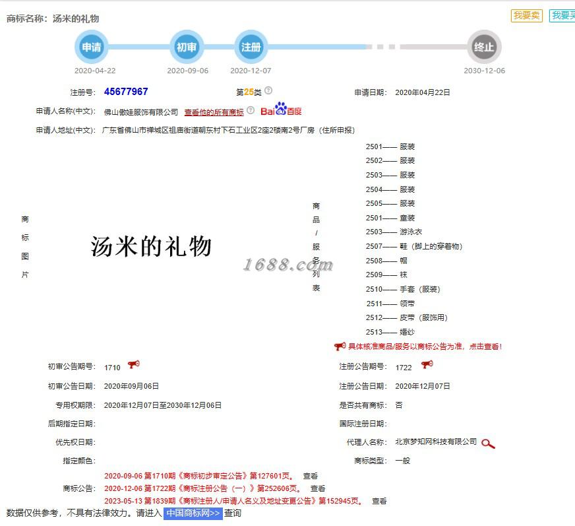Open 查看他的所有商标 link

214,112
